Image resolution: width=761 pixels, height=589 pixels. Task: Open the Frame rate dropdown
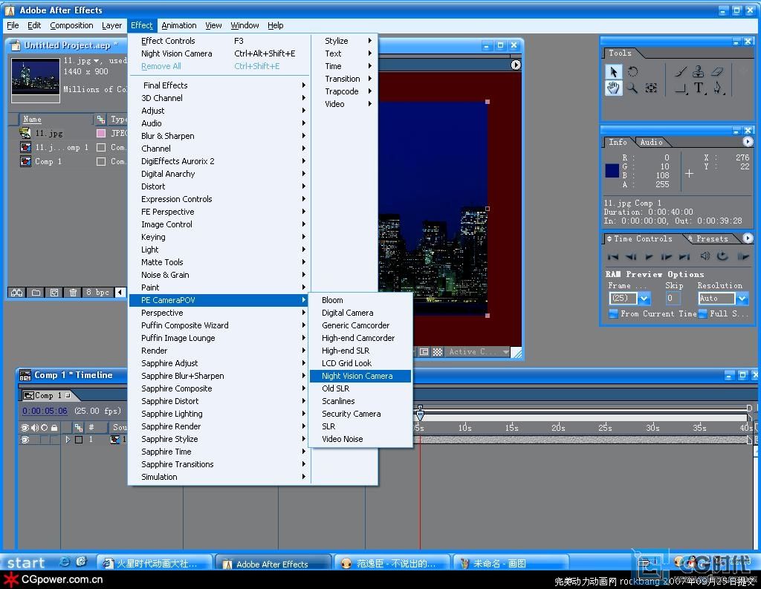(x=644, y=299)
